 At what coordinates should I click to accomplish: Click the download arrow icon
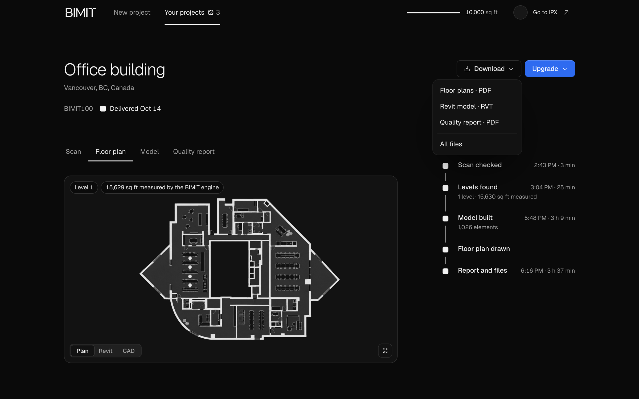tap(467, 69)
